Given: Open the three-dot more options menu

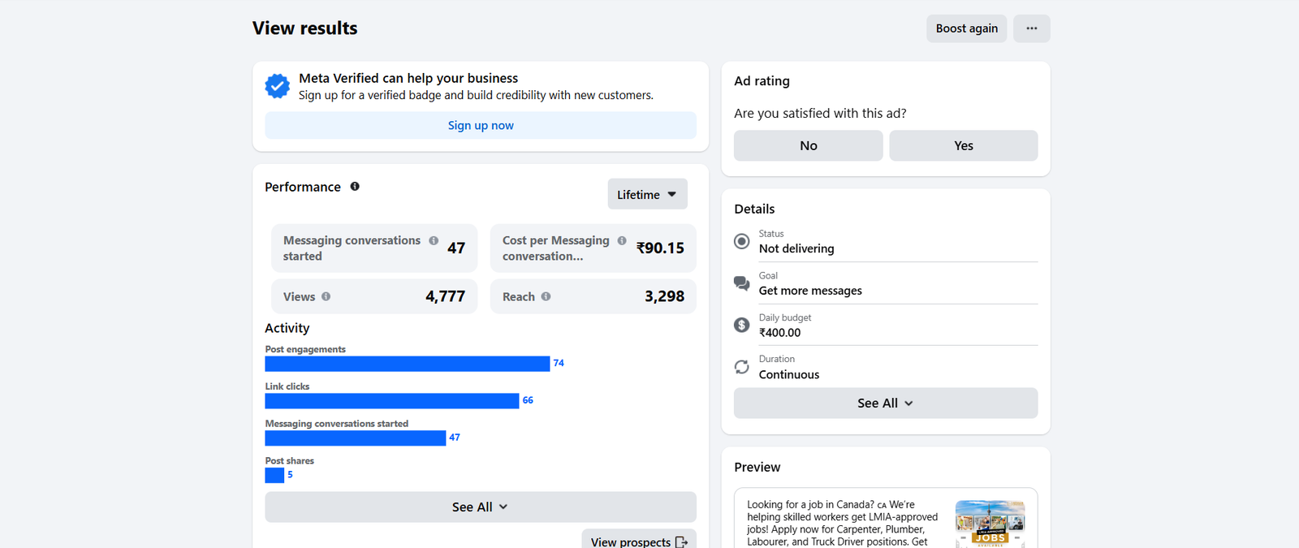Looking at the screenshot, I should [1031, 28].
